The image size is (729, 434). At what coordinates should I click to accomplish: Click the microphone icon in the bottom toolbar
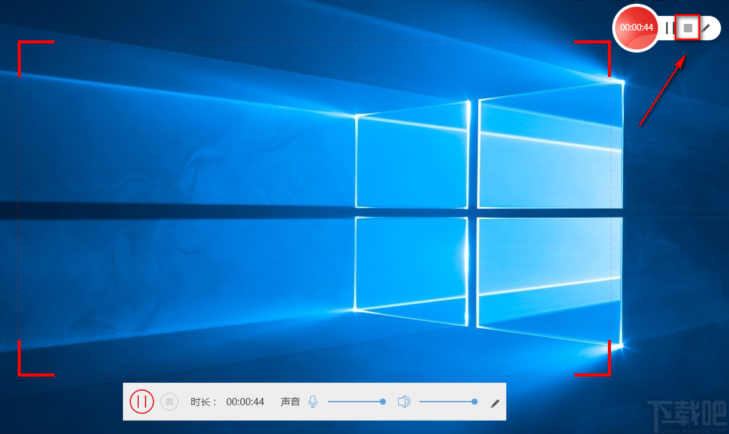point(313,402)
